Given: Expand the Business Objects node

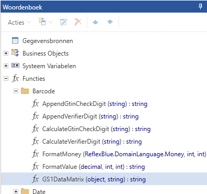Looking at the screenshot, I should pyautogui.click(x=6, y=53).
